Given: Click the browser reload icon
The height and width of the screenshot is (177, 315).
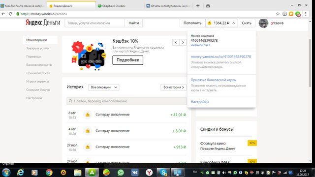Looking at the screenshot, I should [10, 14].
